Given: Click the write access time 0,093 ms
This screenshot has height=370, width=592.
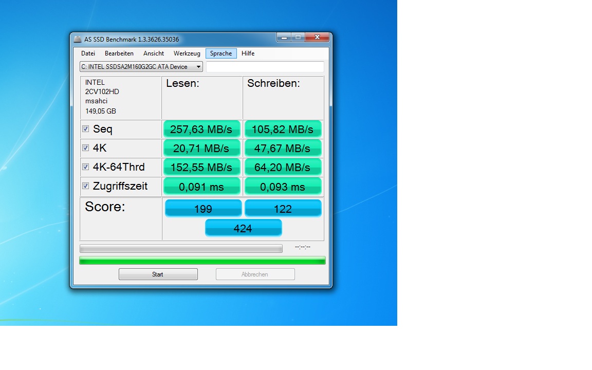Looking at the screenshot, I should tap(283, 187).
